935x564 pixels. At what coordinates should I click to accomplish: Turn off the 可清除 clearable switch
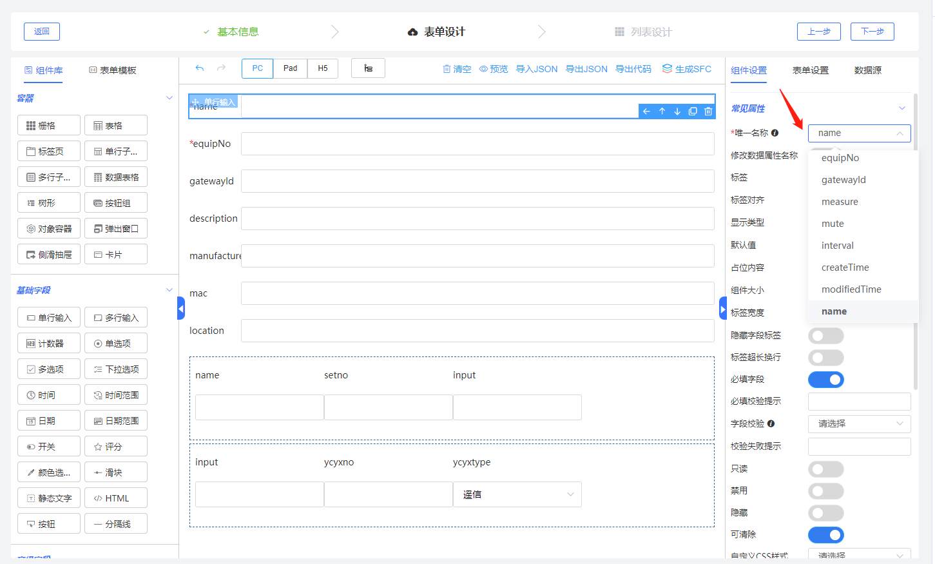(x=826, y=535)
